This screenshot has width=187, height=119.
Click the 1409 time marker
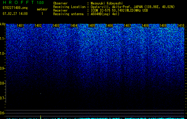(x=163, y=26)
